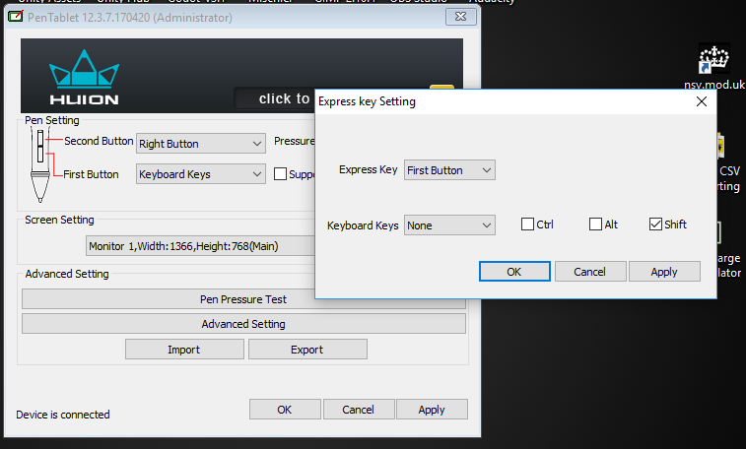The height and width of the screenshot is (449, 746).
Task: Click the 'Second Button' label
Action: tap(99, 141)
